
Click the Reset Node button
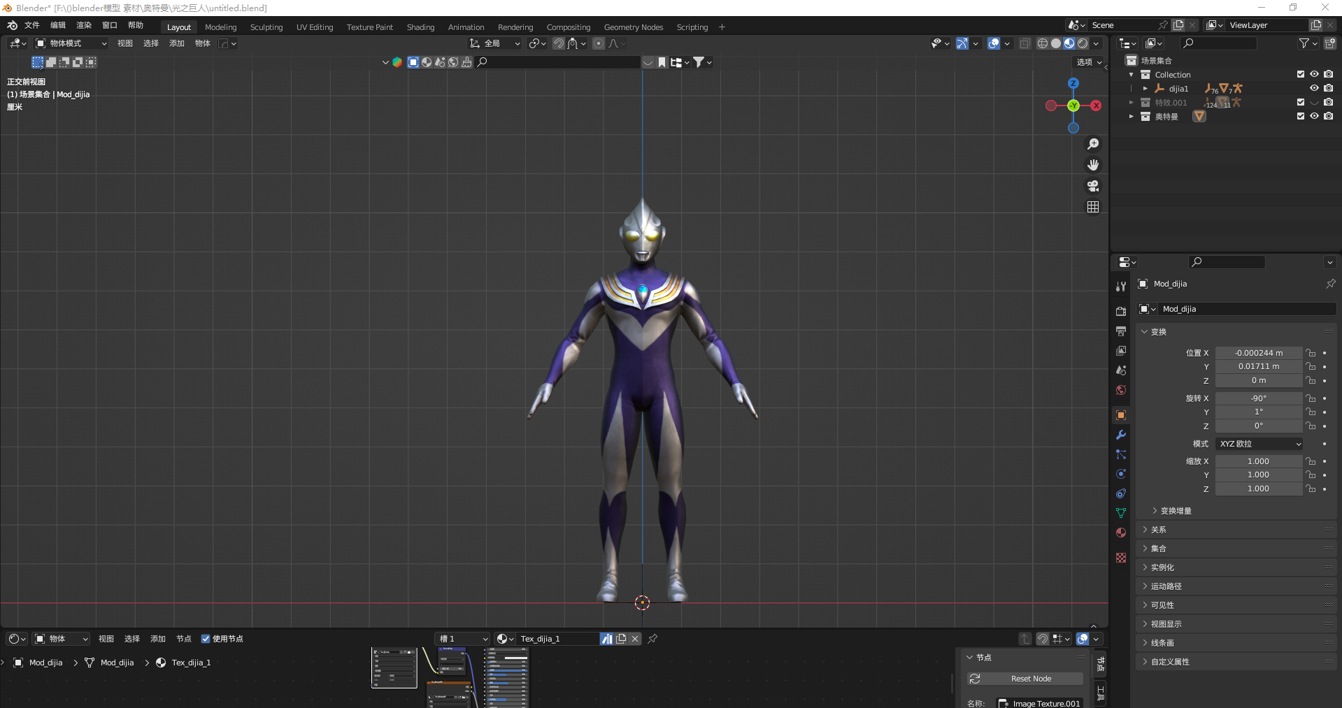[1025, 679]
